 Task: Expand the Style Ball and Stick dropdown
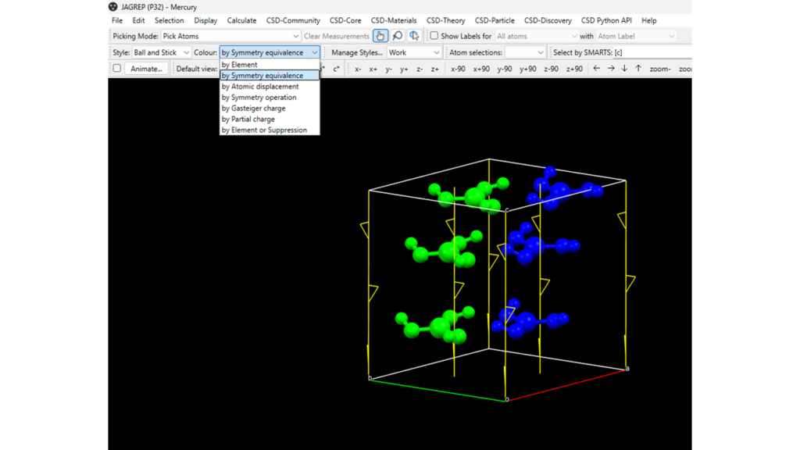coord(161,52)
